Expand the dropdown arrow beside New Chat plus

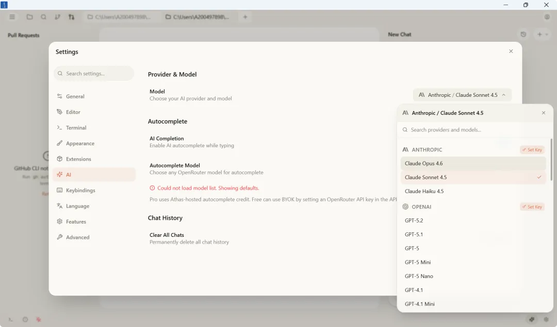click(x=547, y=35)
